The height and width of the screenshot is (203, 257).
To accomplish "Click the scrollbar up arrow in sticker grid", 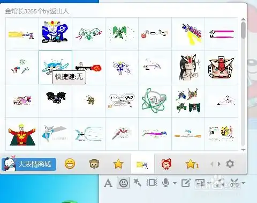I will pyautogui.click(x=243, y=19).
